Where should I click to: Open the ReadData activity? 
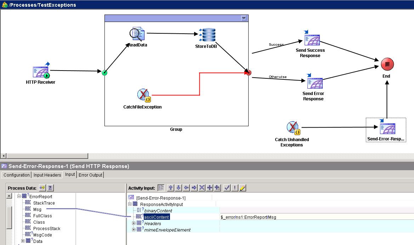coord(137,34)
